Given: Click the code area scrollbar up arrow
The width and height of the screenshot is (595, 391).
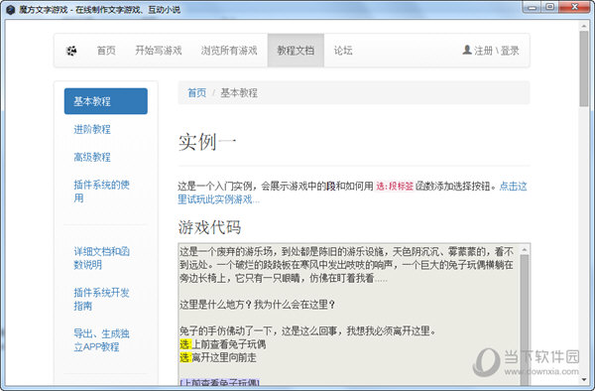Looking at the screenshot, I should (525, 249).
